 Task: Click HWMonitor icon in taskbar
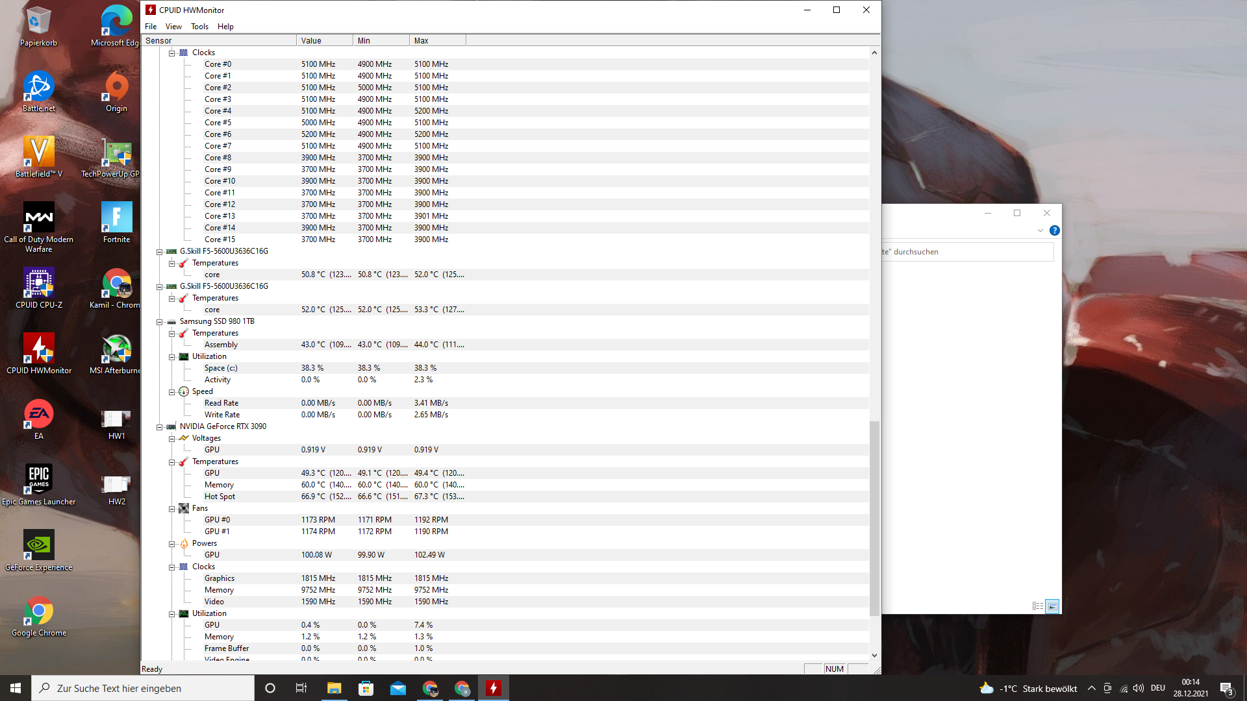point(494,688)
